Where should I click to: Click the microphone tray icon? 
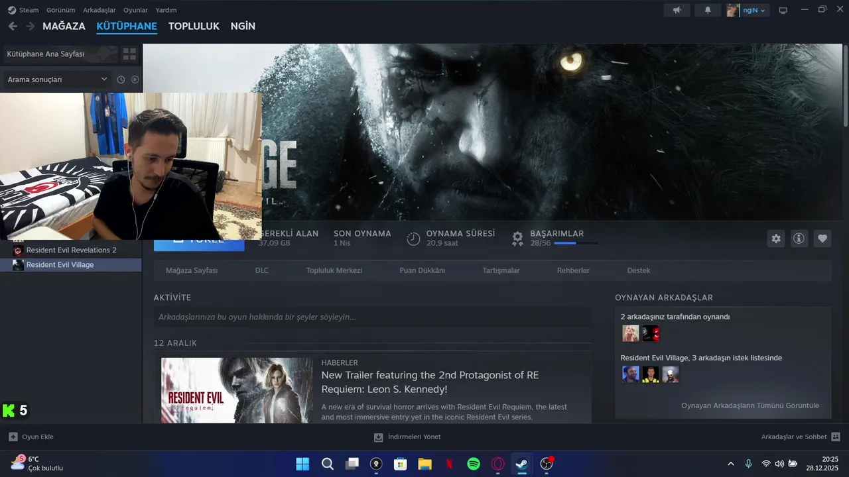(x=749, y=464)
